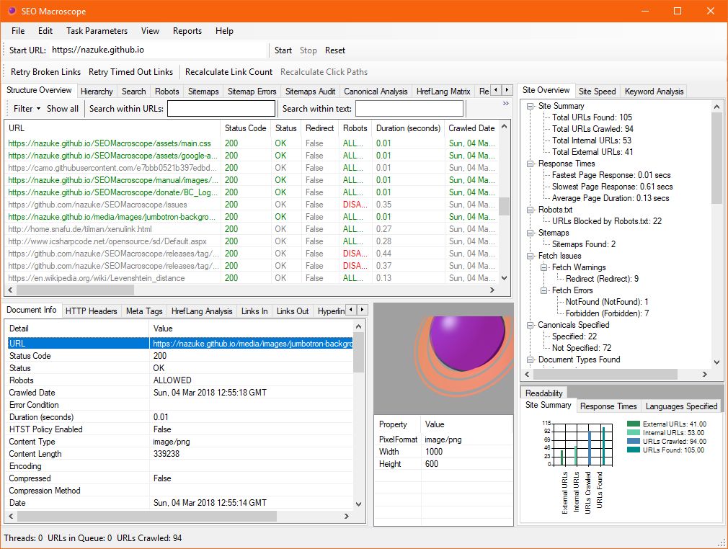Click right scroll arrow on analysis tab strip

tap(507, 91)
